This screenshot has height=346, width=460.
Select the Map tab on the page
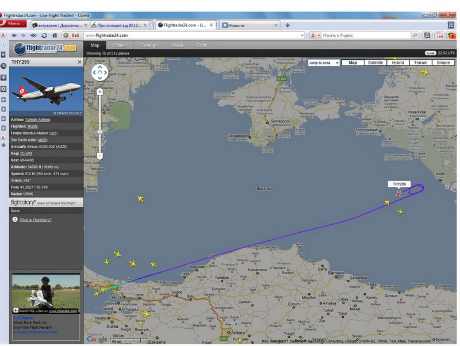95,45
